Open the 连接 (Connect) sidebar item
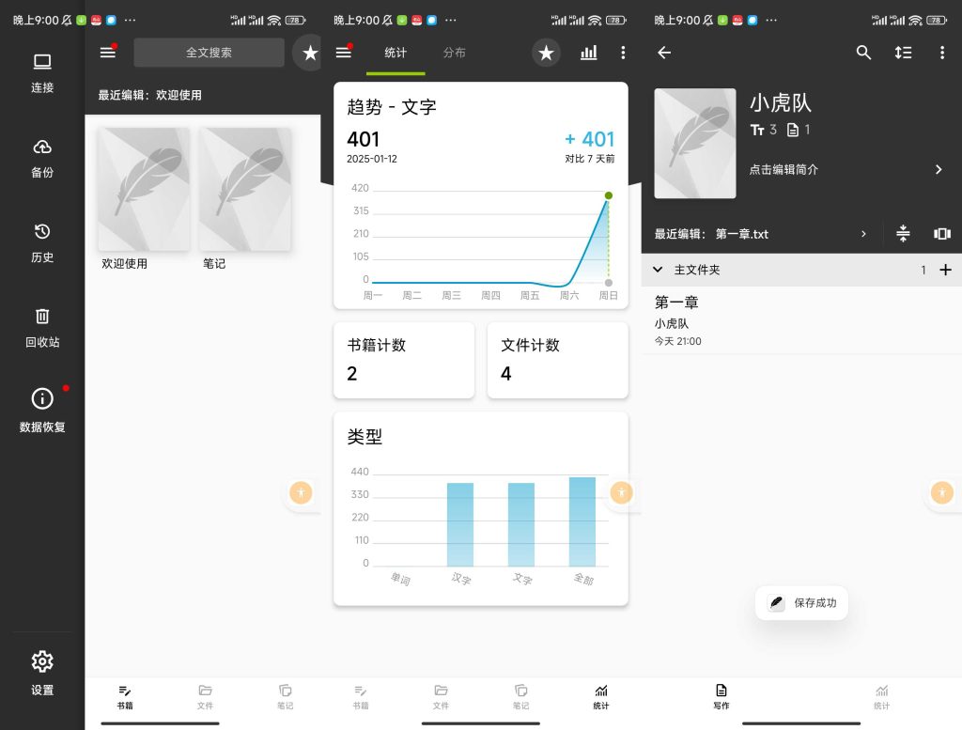The height and width of the screenshot is (730, 962). coord(42,73)
